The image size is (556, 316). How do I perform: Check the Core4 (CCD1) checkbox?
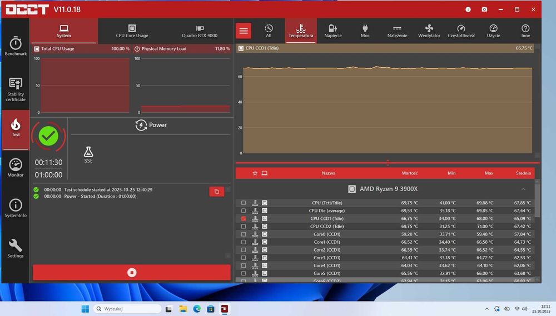point(244,265)
